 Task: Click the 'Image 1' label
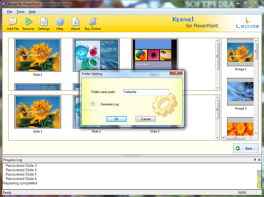point(241,69)
